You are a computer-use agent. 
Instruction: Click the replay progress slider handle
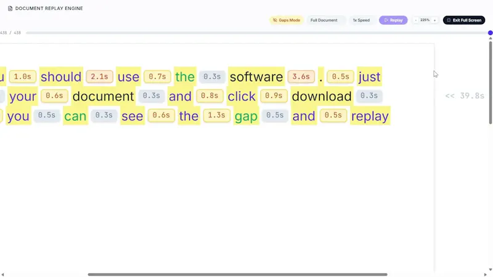pyautogui.click(x=490, y=33)
